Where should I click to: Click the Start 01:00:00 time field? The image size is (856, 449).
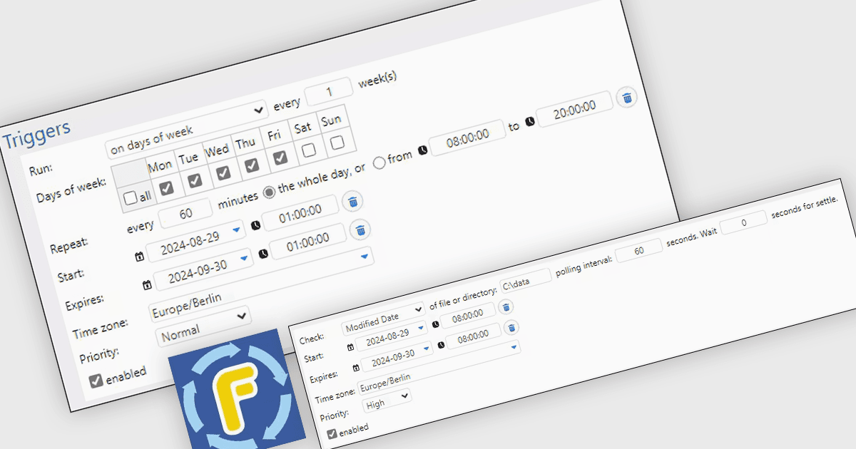[300, 212]
